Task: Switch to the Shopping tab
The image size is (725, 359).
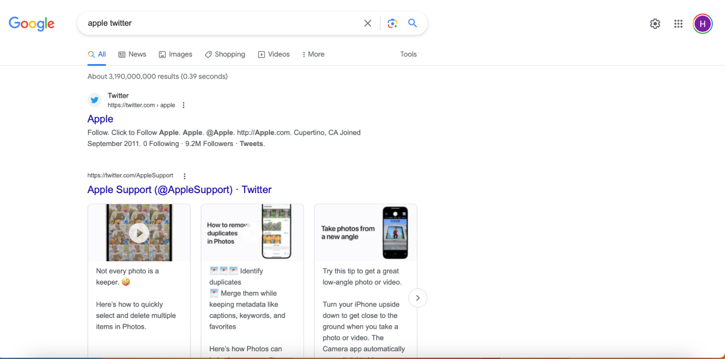Action: 225,54
